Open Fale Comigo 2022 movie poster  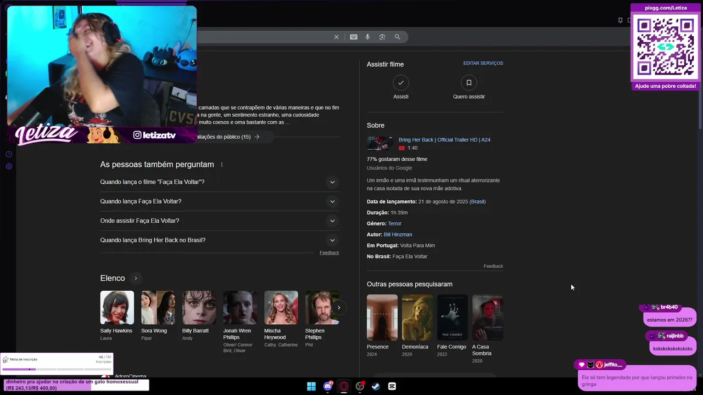[x=453, y=317]
